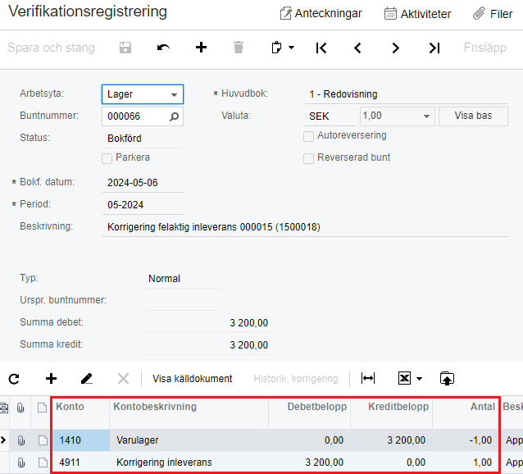The width and height of the screenshot is (523, 474).
Task: Open Anteckningar notes
Action: point(321,14)
